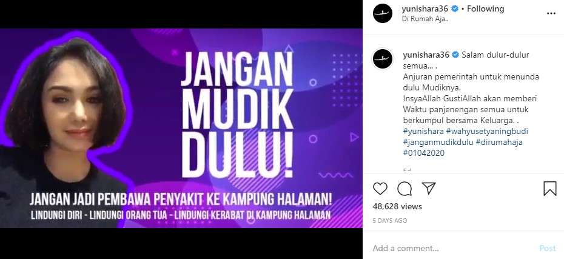The width and height of the screenshot is (564, 259).
Task: Open the three-dot more options menu
Action: click(x=551, y=14)
